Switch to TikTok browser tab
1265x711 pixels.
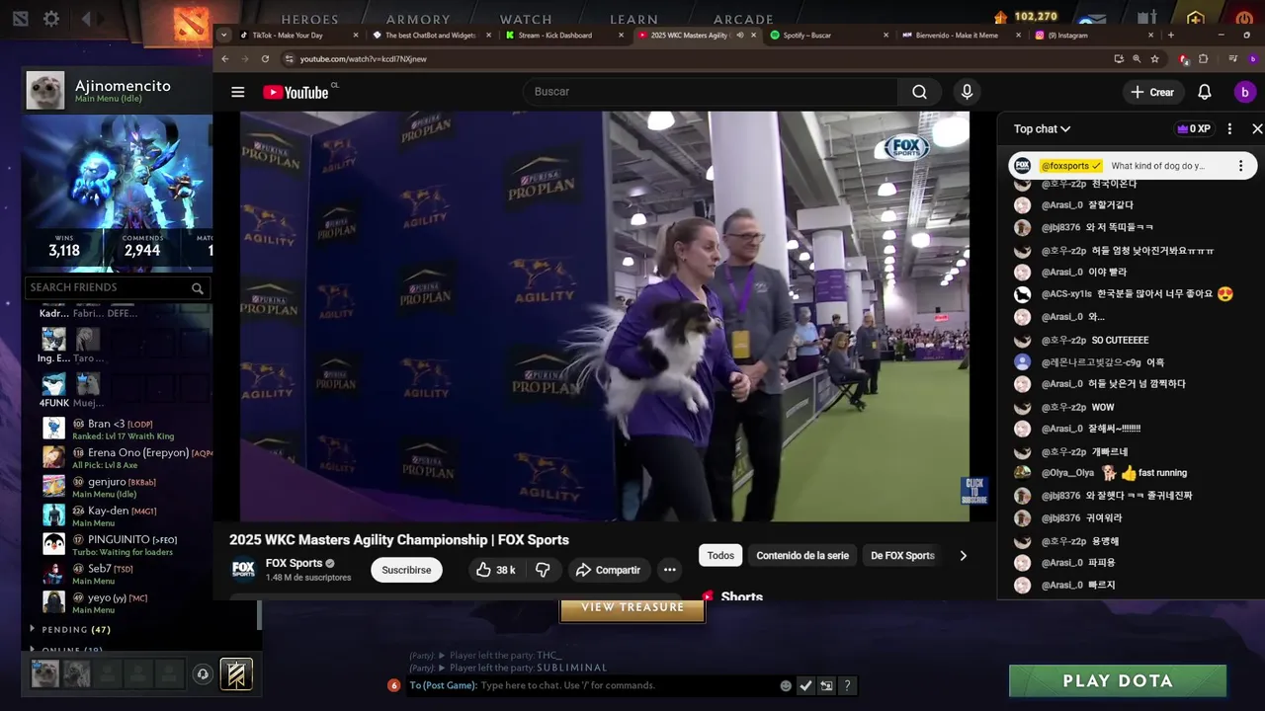296,35
